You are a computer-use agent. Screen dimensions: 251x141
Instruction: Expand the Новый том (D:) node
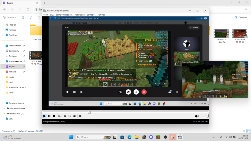[4, 113]
